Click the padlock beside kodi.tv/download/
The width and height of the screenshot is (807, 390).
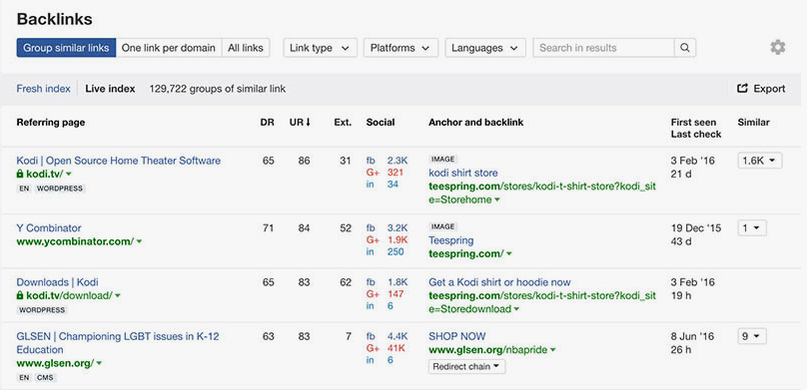tap(20, 296)
